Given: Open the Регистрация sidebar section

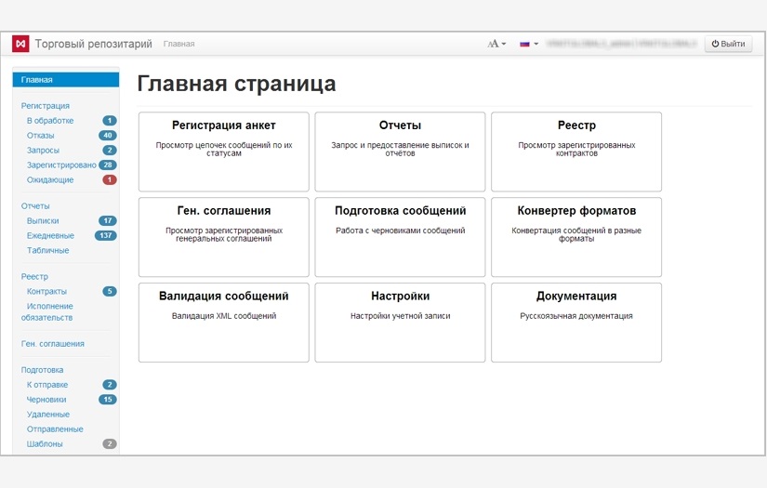Looking at the screenshot, I should [x=45, y=106].
